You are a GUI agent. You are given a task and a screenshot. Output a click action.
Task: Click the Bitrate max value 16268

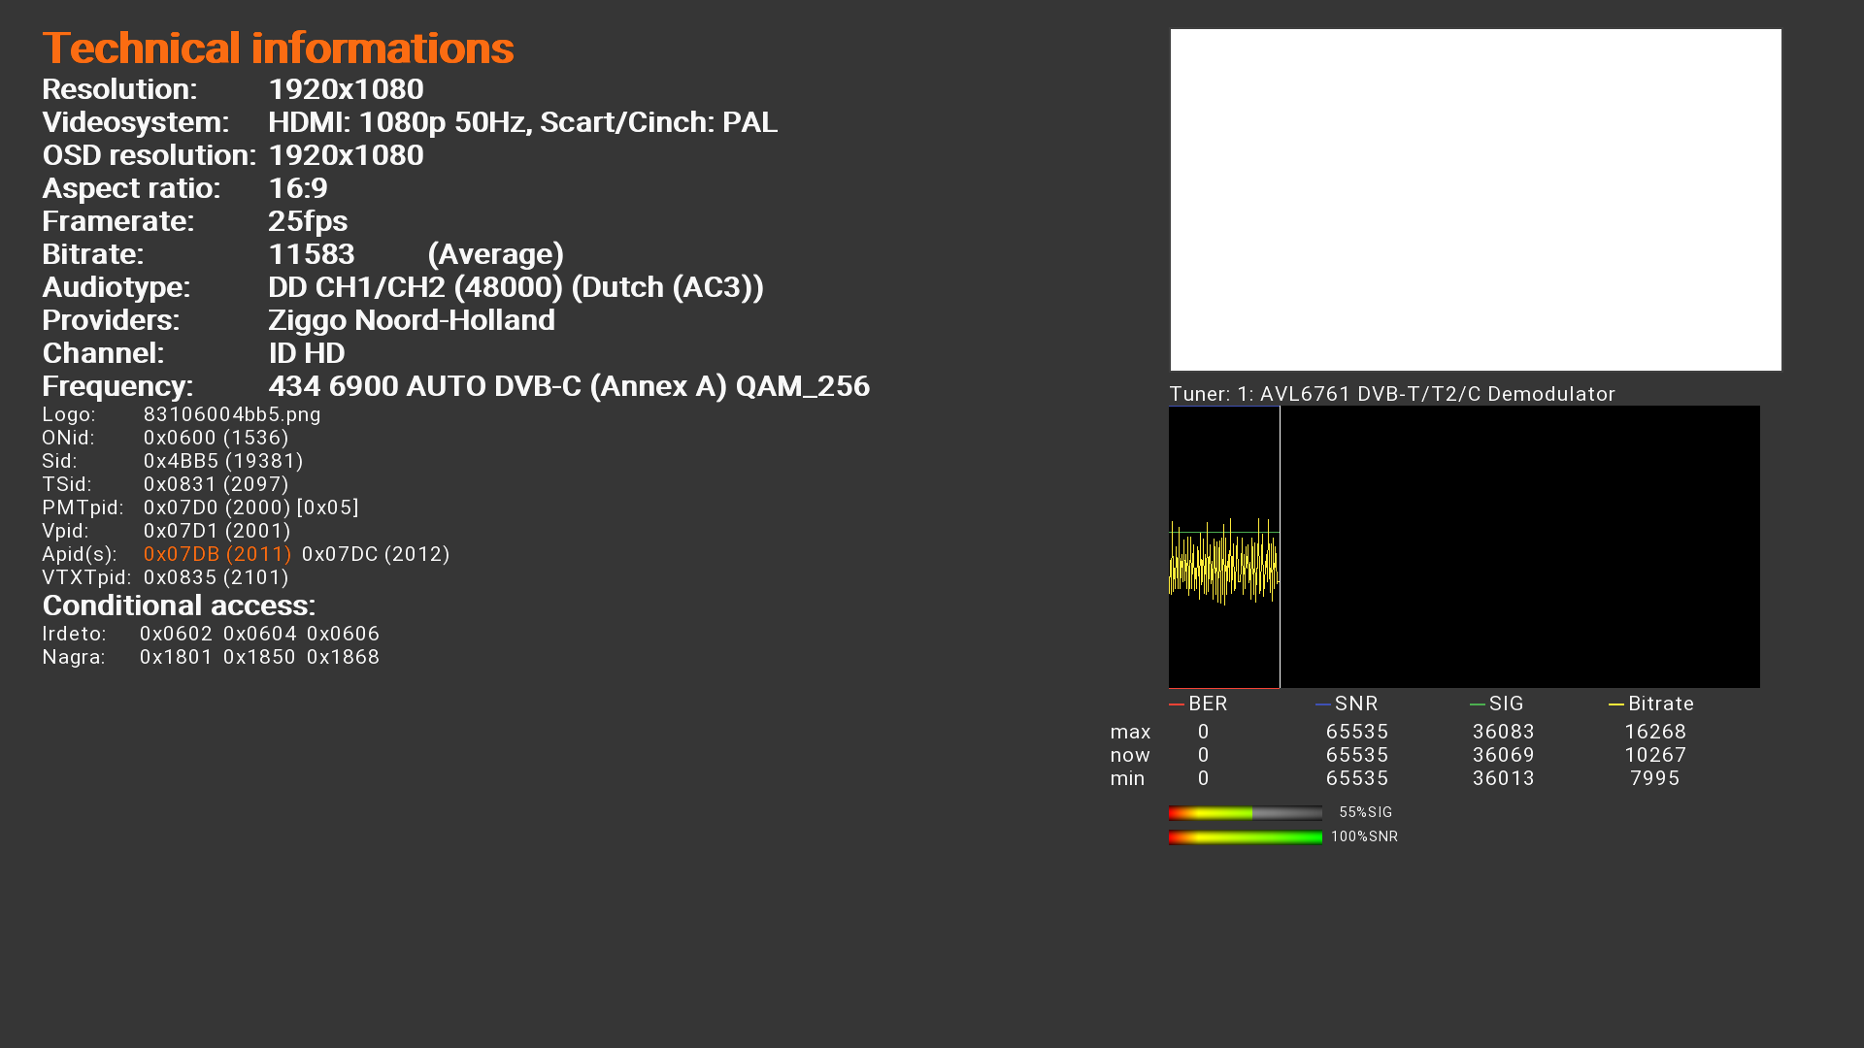click(1654, 732)
